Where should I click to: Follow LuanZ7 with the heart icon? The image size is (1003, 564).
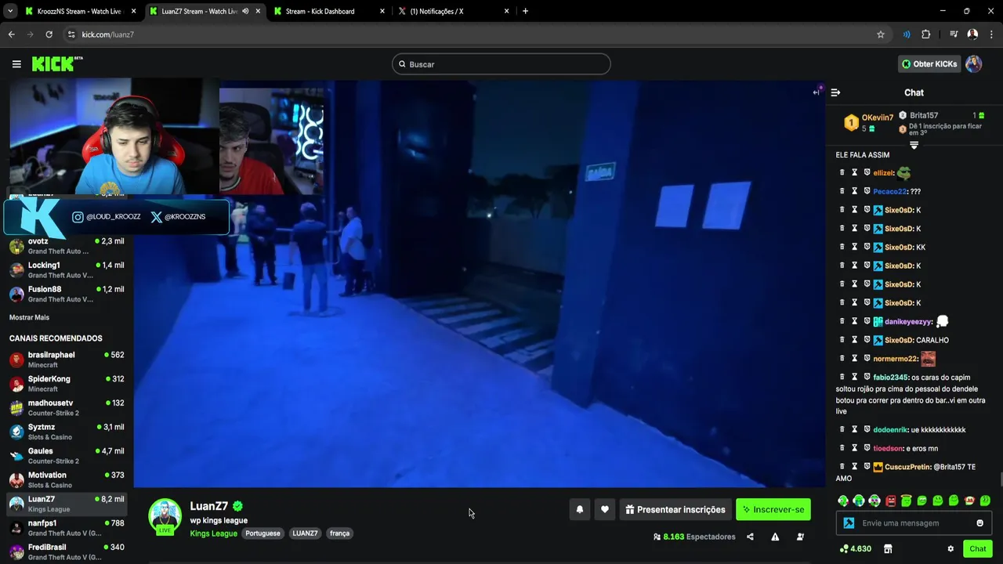pos(604,509)
